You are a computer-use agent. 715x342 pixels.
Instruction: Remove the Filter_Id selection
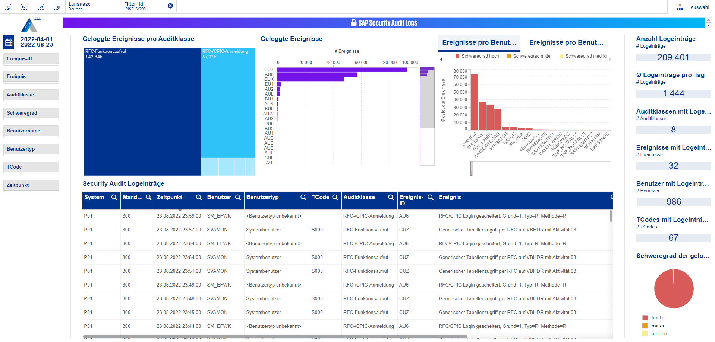170,6
